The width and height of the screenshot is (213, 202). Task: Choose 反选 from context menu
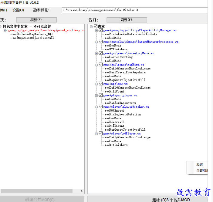tap(200, 164)
